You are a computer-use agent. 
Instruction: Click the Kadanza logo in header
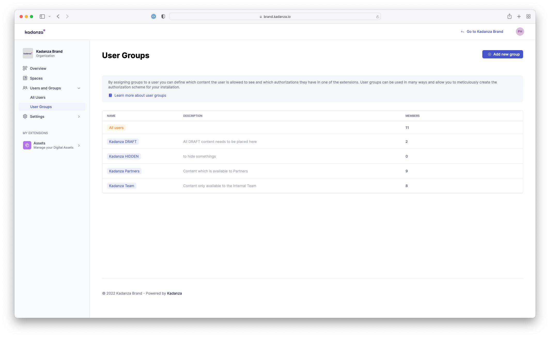35,32
